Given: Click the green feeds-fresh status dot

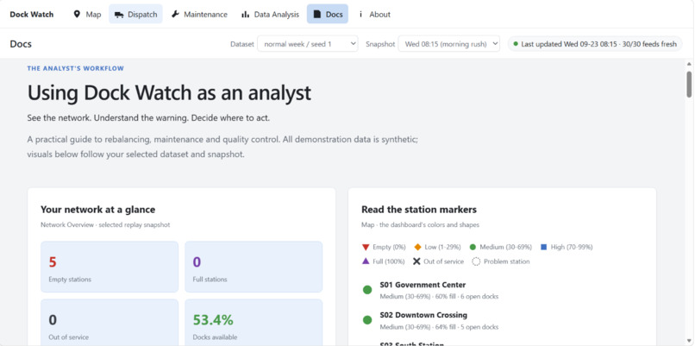Looking at the screenshot, I should click(x=516, y=43).
